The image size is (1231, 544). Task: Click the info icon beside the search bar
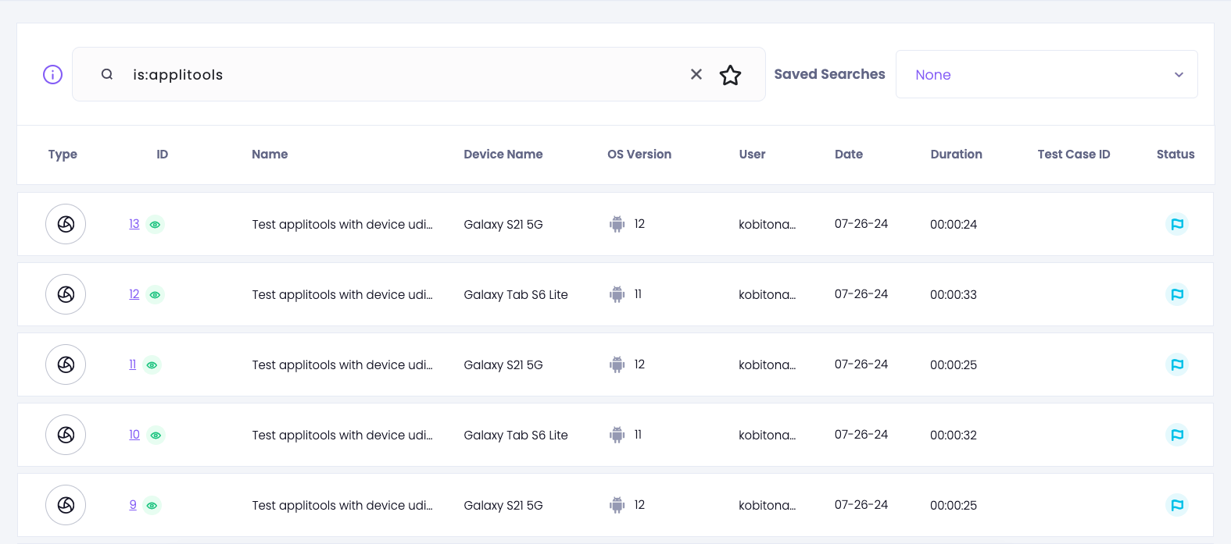click(52, 74)
